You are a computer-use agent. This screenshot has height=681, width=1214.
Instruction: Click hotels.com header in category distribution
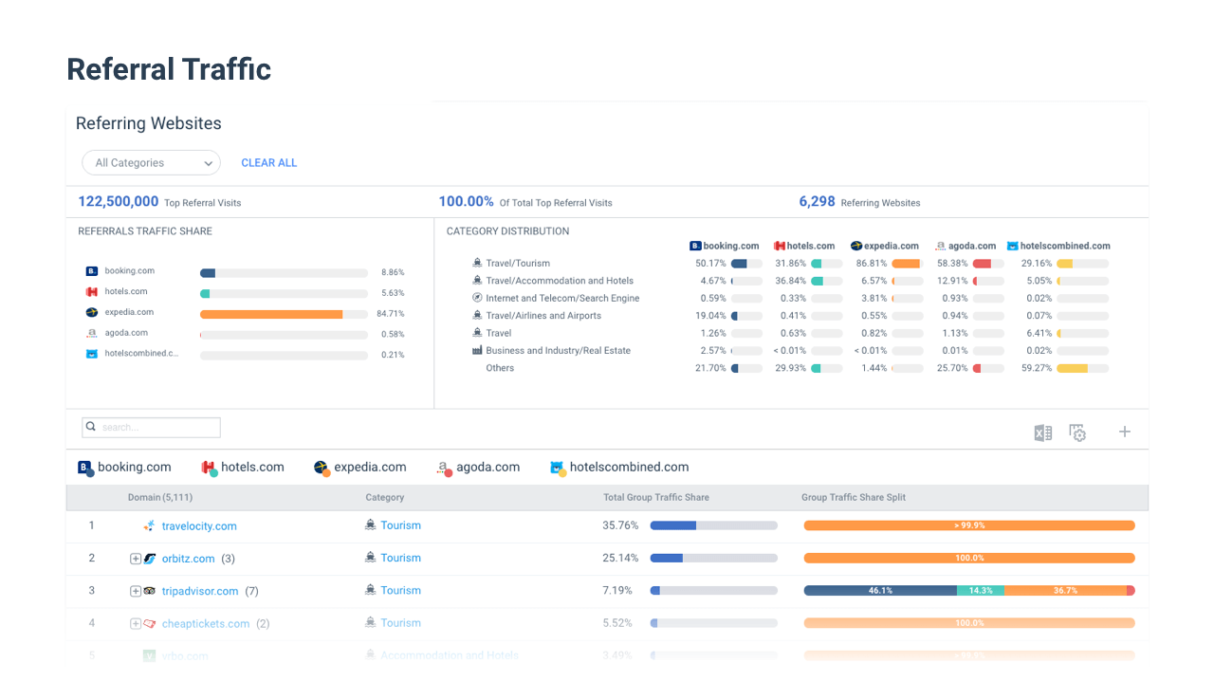[804, 246]
